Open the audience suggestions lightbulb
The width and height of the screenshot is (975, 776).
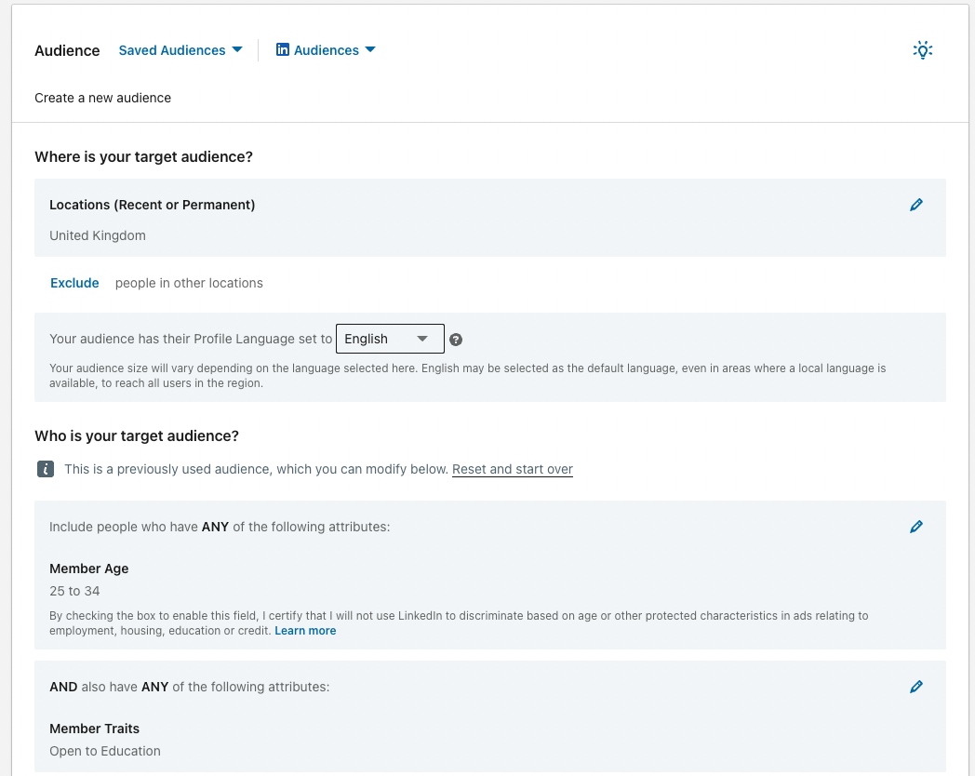pyautogui.click(x=922, y=49)
